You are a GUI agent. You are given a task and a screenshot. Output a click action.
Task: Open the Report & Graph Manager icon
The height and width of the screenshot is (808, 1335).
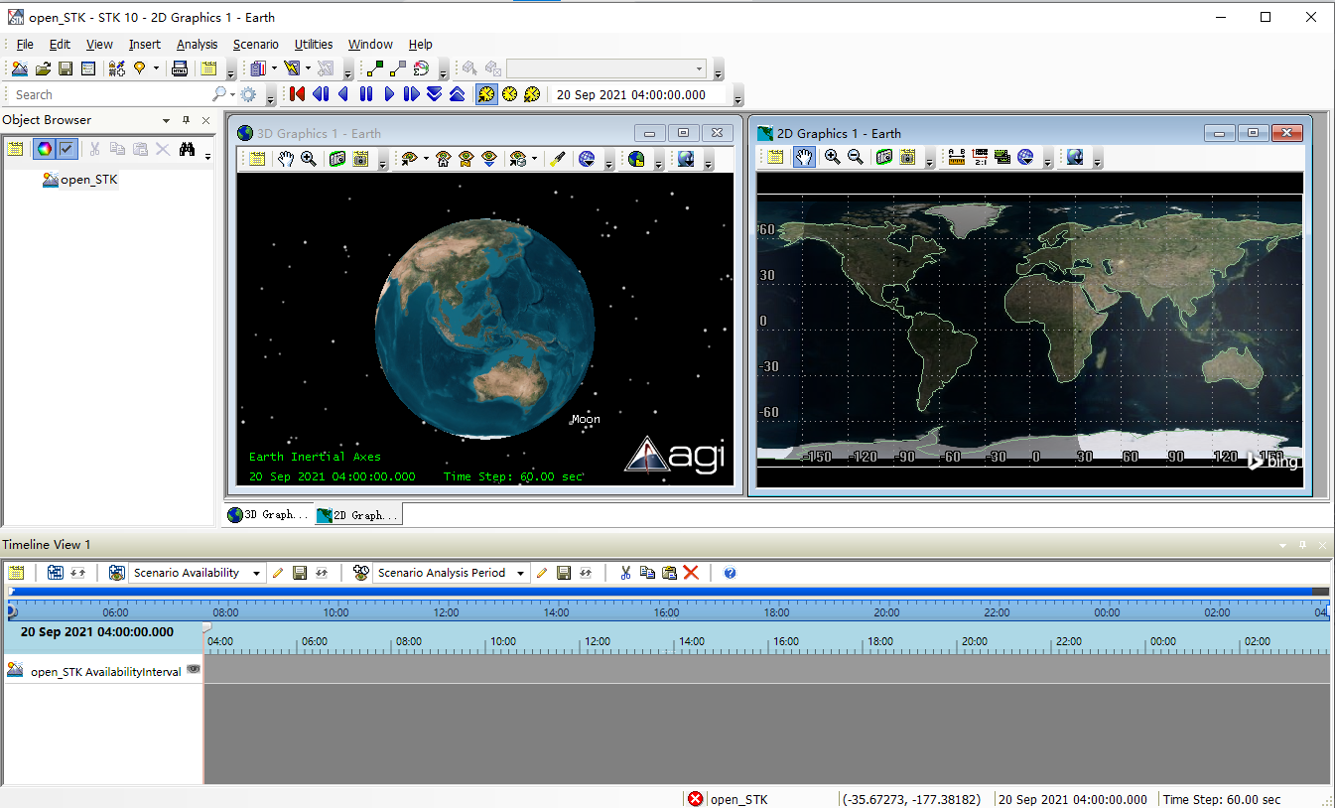[x=258, y=68]
